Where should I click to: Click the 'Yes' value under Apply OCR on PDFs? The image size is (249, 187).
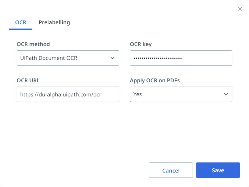pyautogui.click(x=138, y=94)
